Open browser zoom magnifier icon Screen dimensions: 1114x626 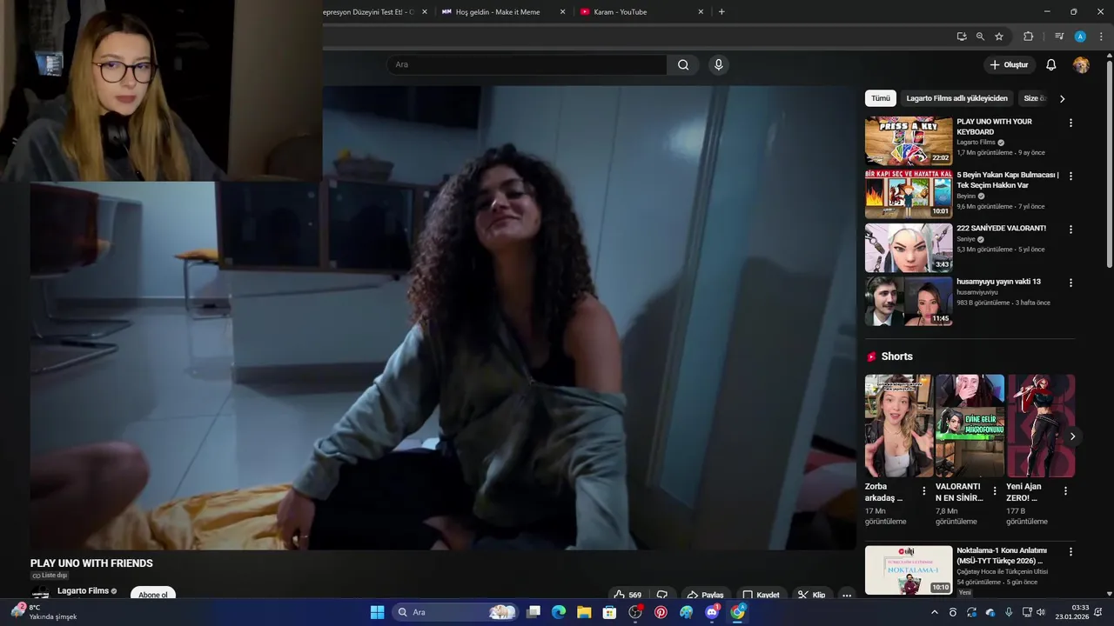(980, 37)
